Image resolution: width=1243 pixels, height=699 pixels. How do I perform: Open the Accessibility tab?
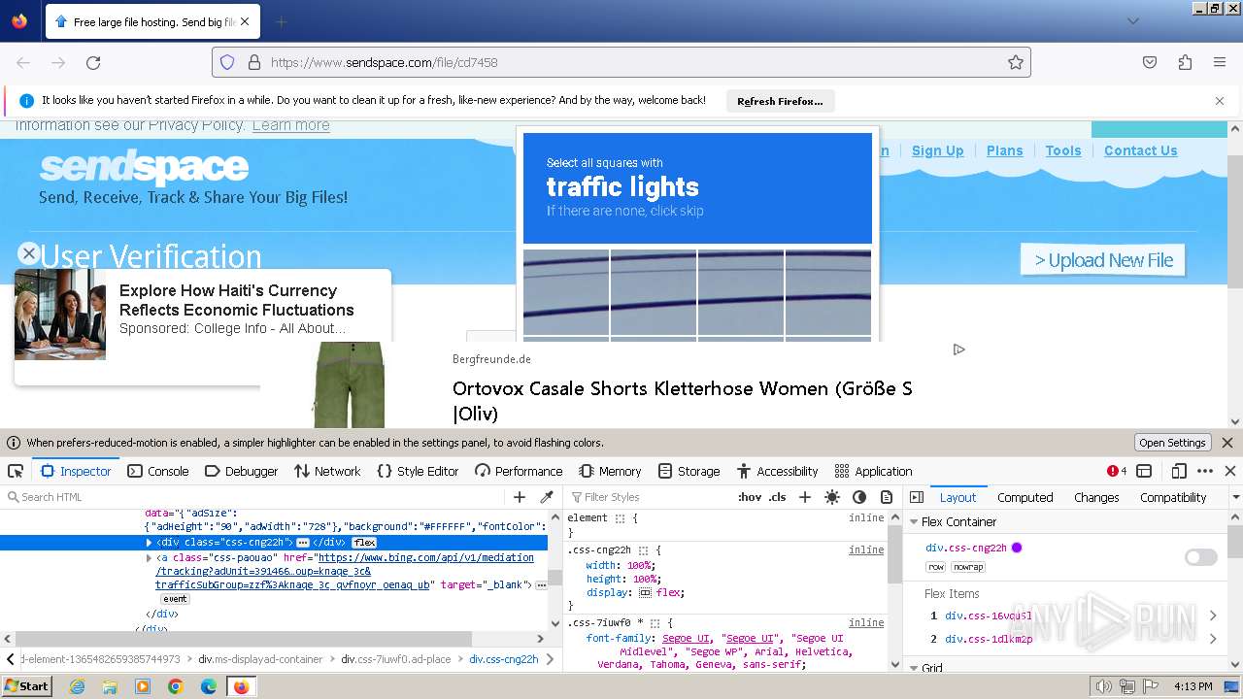click(x=777, y=471)
